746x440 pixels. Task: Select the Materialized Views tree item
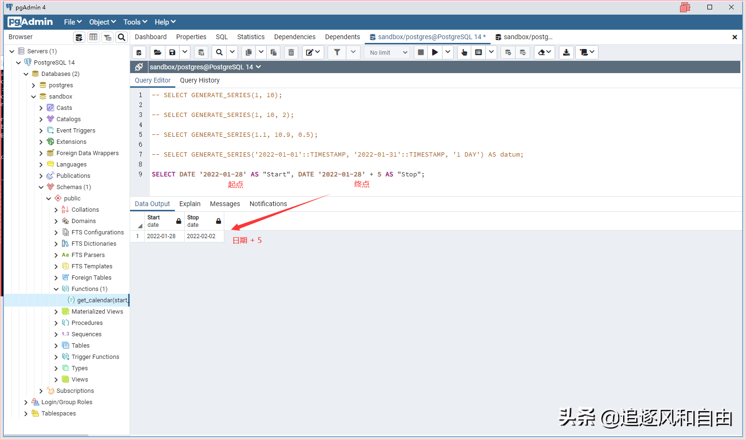[x=97, y=312]
